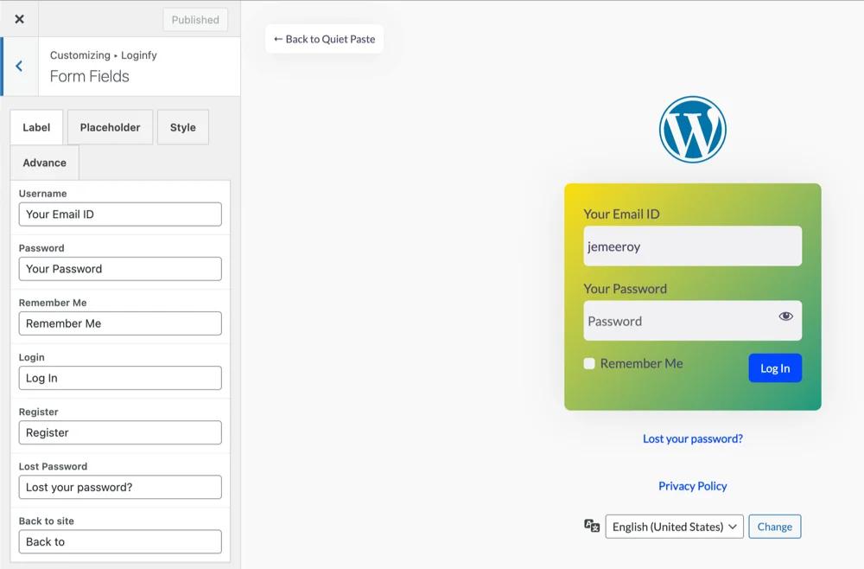This screenshot has height=569, width=864.
Task: Go back using the blue chevron arrow
Action: click(19, 67)
